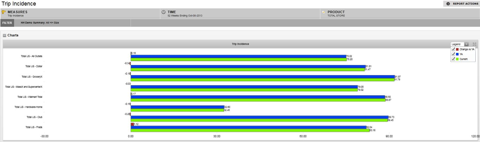Image resolution: width=480 pixels, height=142 pixels.
Task: Click the Report Actions gear icon
Action: [x=448, y=4]
